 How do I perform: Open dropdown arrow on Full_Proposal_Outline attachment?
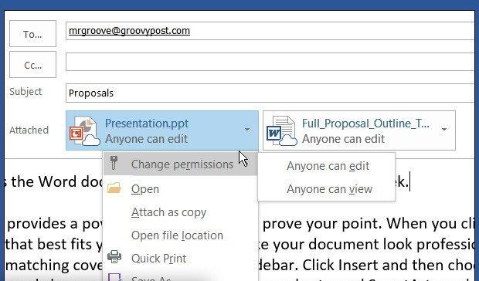click(444, 130)
